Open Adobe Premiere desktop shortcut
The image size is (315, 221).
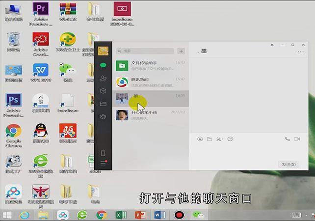pyautogui.click(x=41, y=14)
